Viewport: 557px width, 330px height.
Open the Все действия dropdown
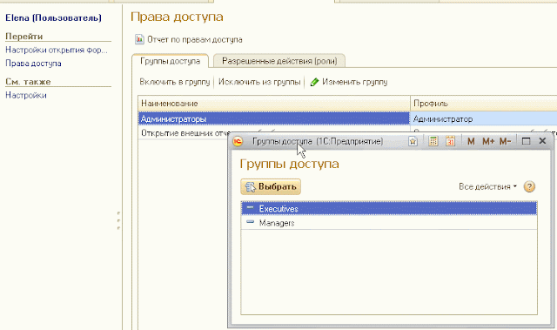coord(487,186)
